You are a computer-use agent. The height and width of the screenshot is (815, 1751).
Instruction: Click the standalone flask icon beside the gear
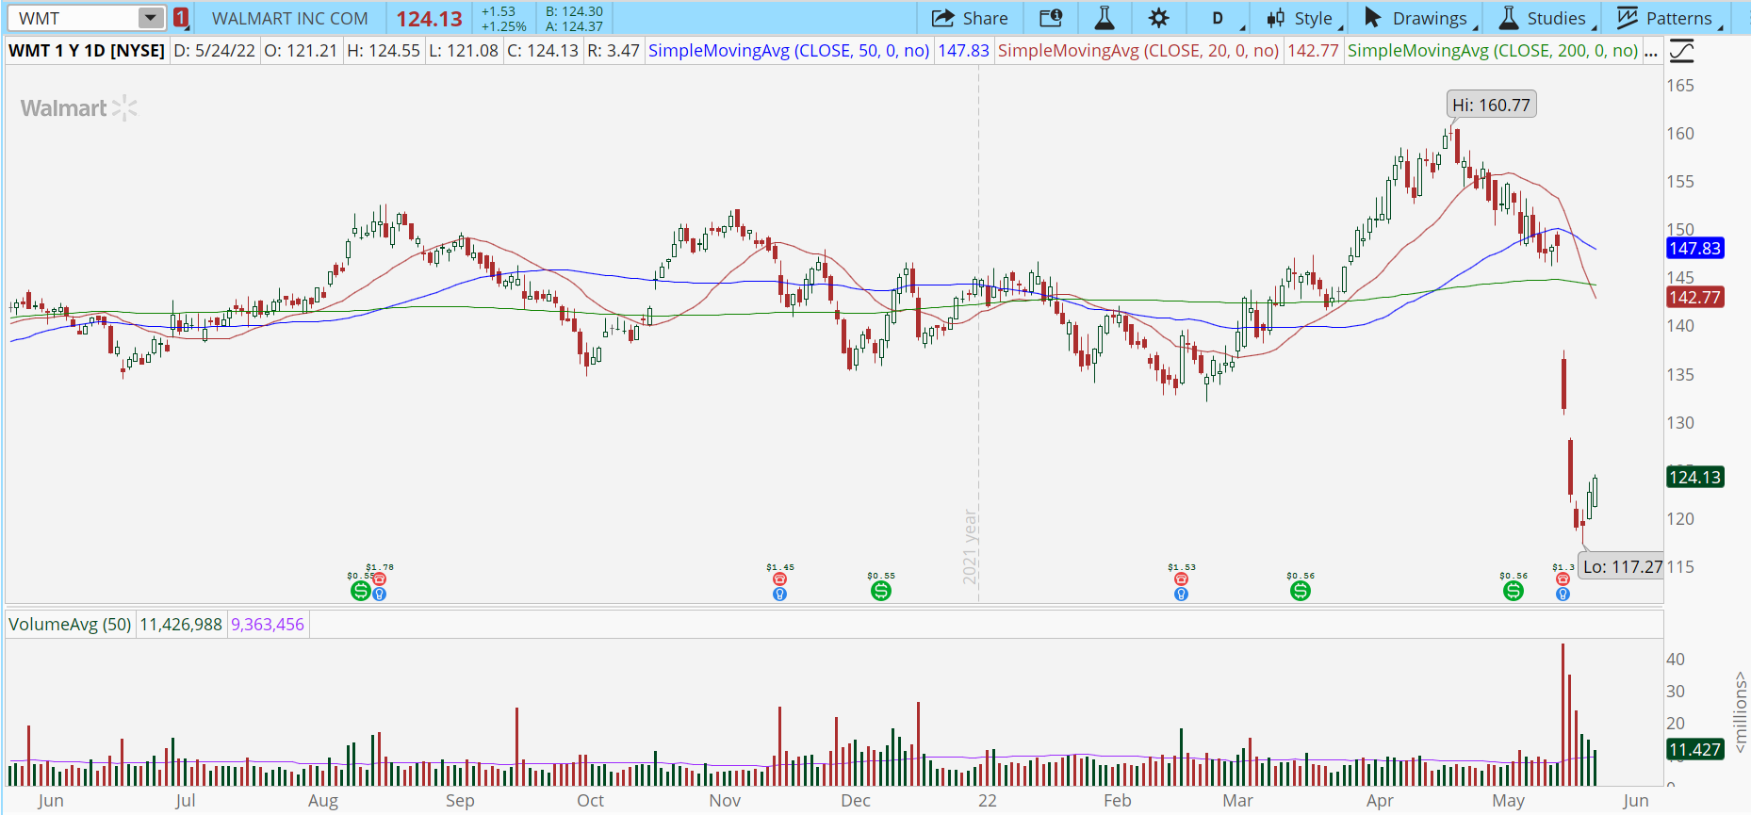click(x=1105, y=18)
